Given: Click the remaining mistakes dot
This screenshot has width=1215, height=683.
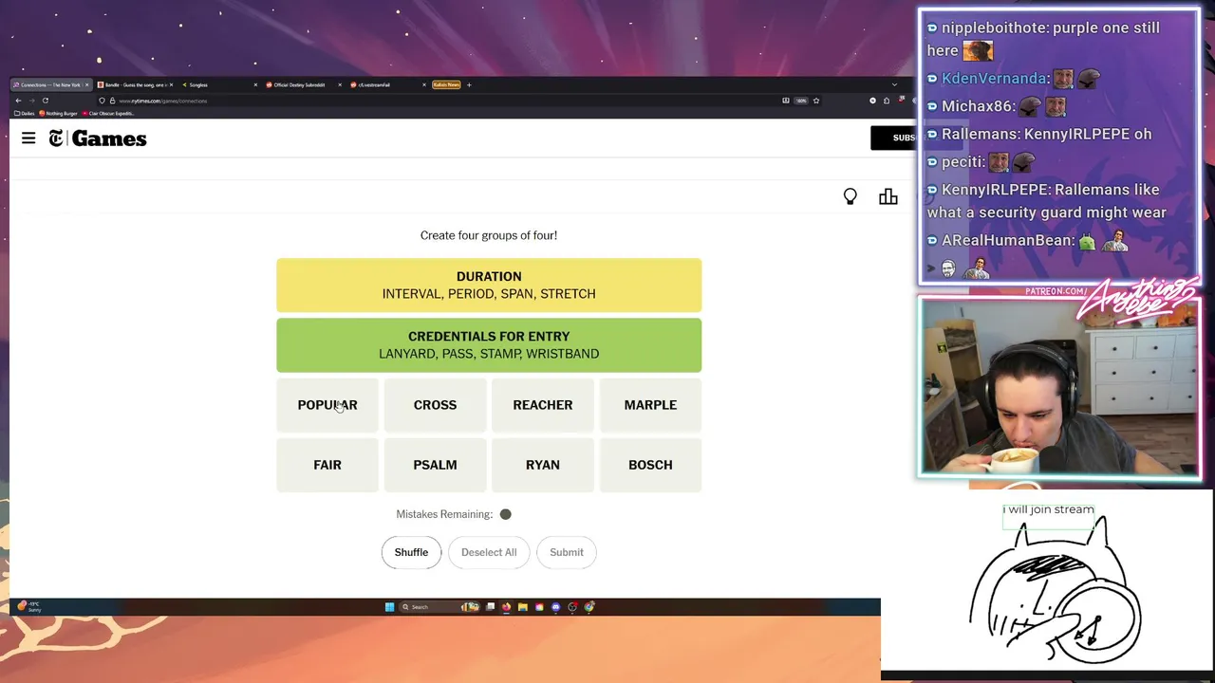Looking at the screenshot, I should pyautogui.click(x=506, y=514).
